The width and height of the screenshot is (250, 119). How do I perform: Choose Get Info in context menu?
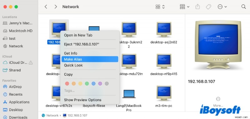[90, 53]
